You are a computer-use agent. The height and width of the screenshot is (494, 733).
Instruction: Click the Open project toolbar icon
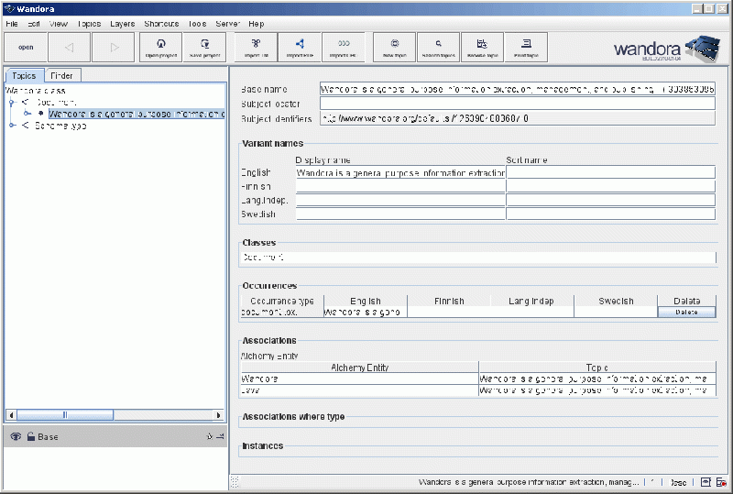click(x=161, y=48)
